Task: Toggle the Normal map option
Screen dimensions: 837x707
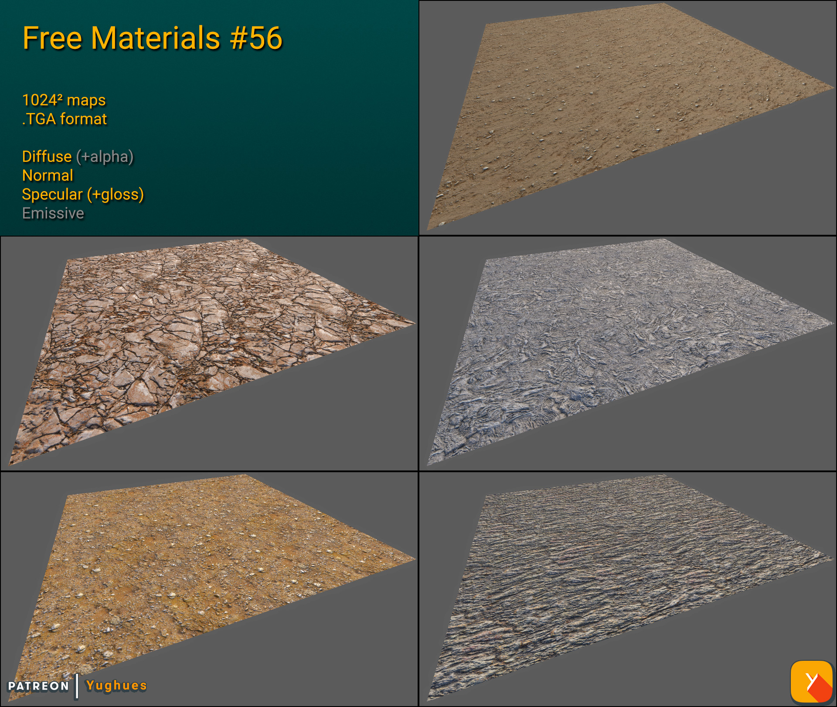Action: click(x=48, y=176)
